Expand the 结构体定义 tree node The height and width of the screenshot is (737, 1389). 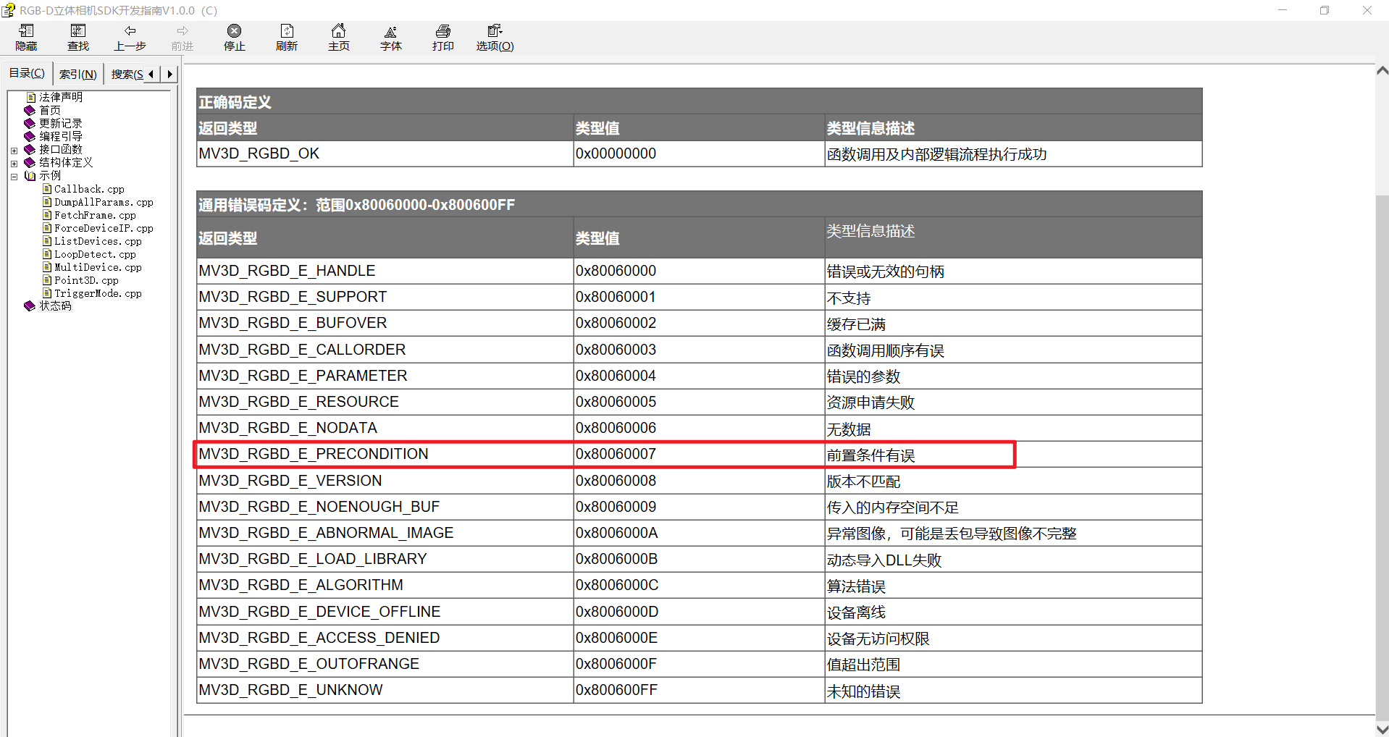click(x=14, y=163)
